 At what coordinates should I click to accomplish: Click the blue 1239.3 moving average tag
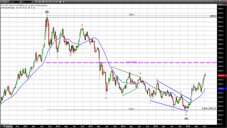tap(222, 88)
